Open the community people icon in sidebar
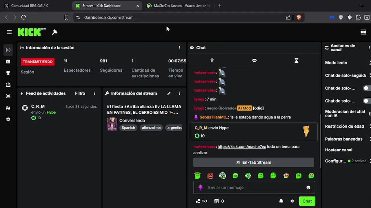This screenshot has width=371, height=208. pyautogui.click(x=8, y=108)
